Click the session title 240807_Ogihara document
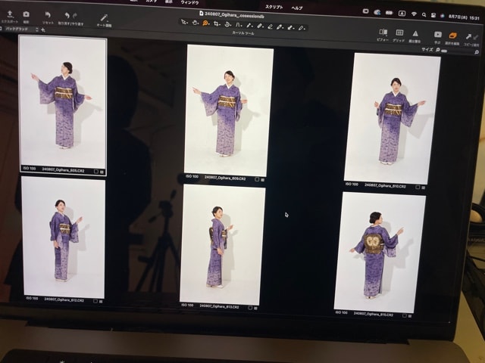Screen dimensions: 485x363 tap(233, 14)
